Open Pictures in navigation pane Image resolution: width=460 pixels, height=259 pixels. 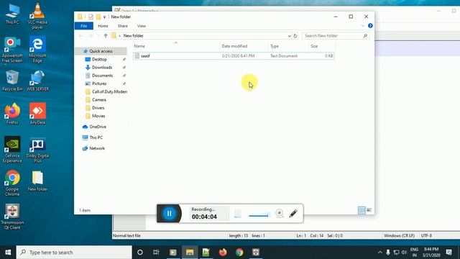[x=99, y=83]
